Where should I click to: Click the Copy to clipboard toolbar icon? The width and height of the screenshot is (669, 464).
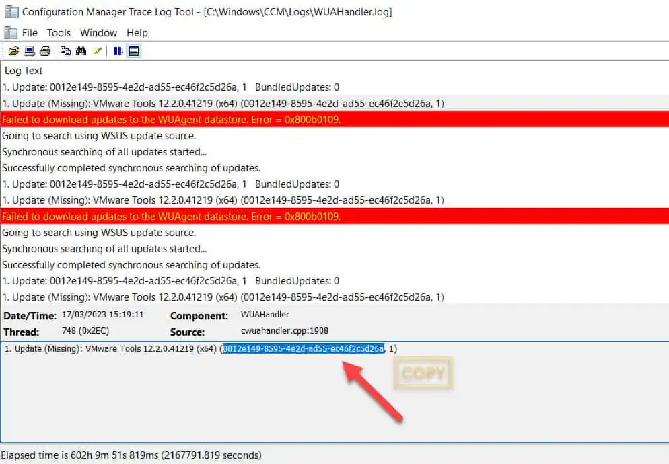[65, 52]
